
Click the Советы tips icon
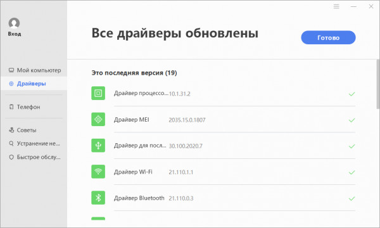point(11,130)
